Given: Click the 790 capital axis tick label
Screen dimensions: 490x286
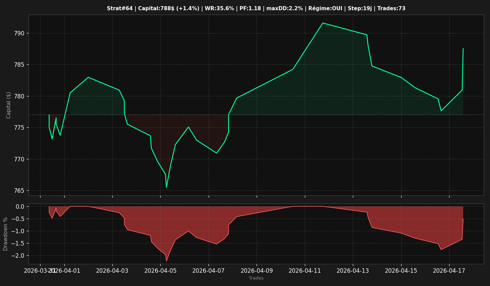Looking at the screenshot, I should pyautogui.click(x=19, y=33).
